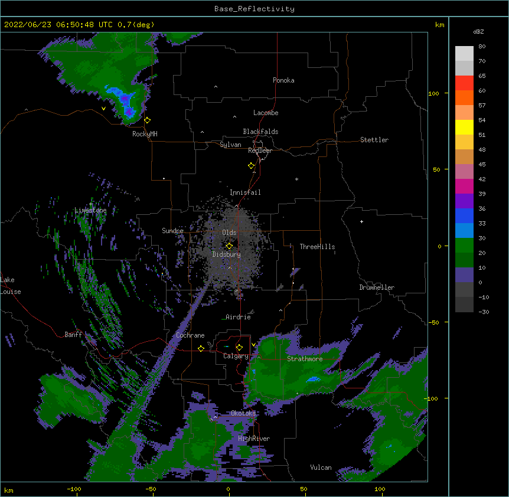Viewport: 509px width, 497px height.
Task: Click the ThreeHills town label
Action: click(x=317, y=247)
